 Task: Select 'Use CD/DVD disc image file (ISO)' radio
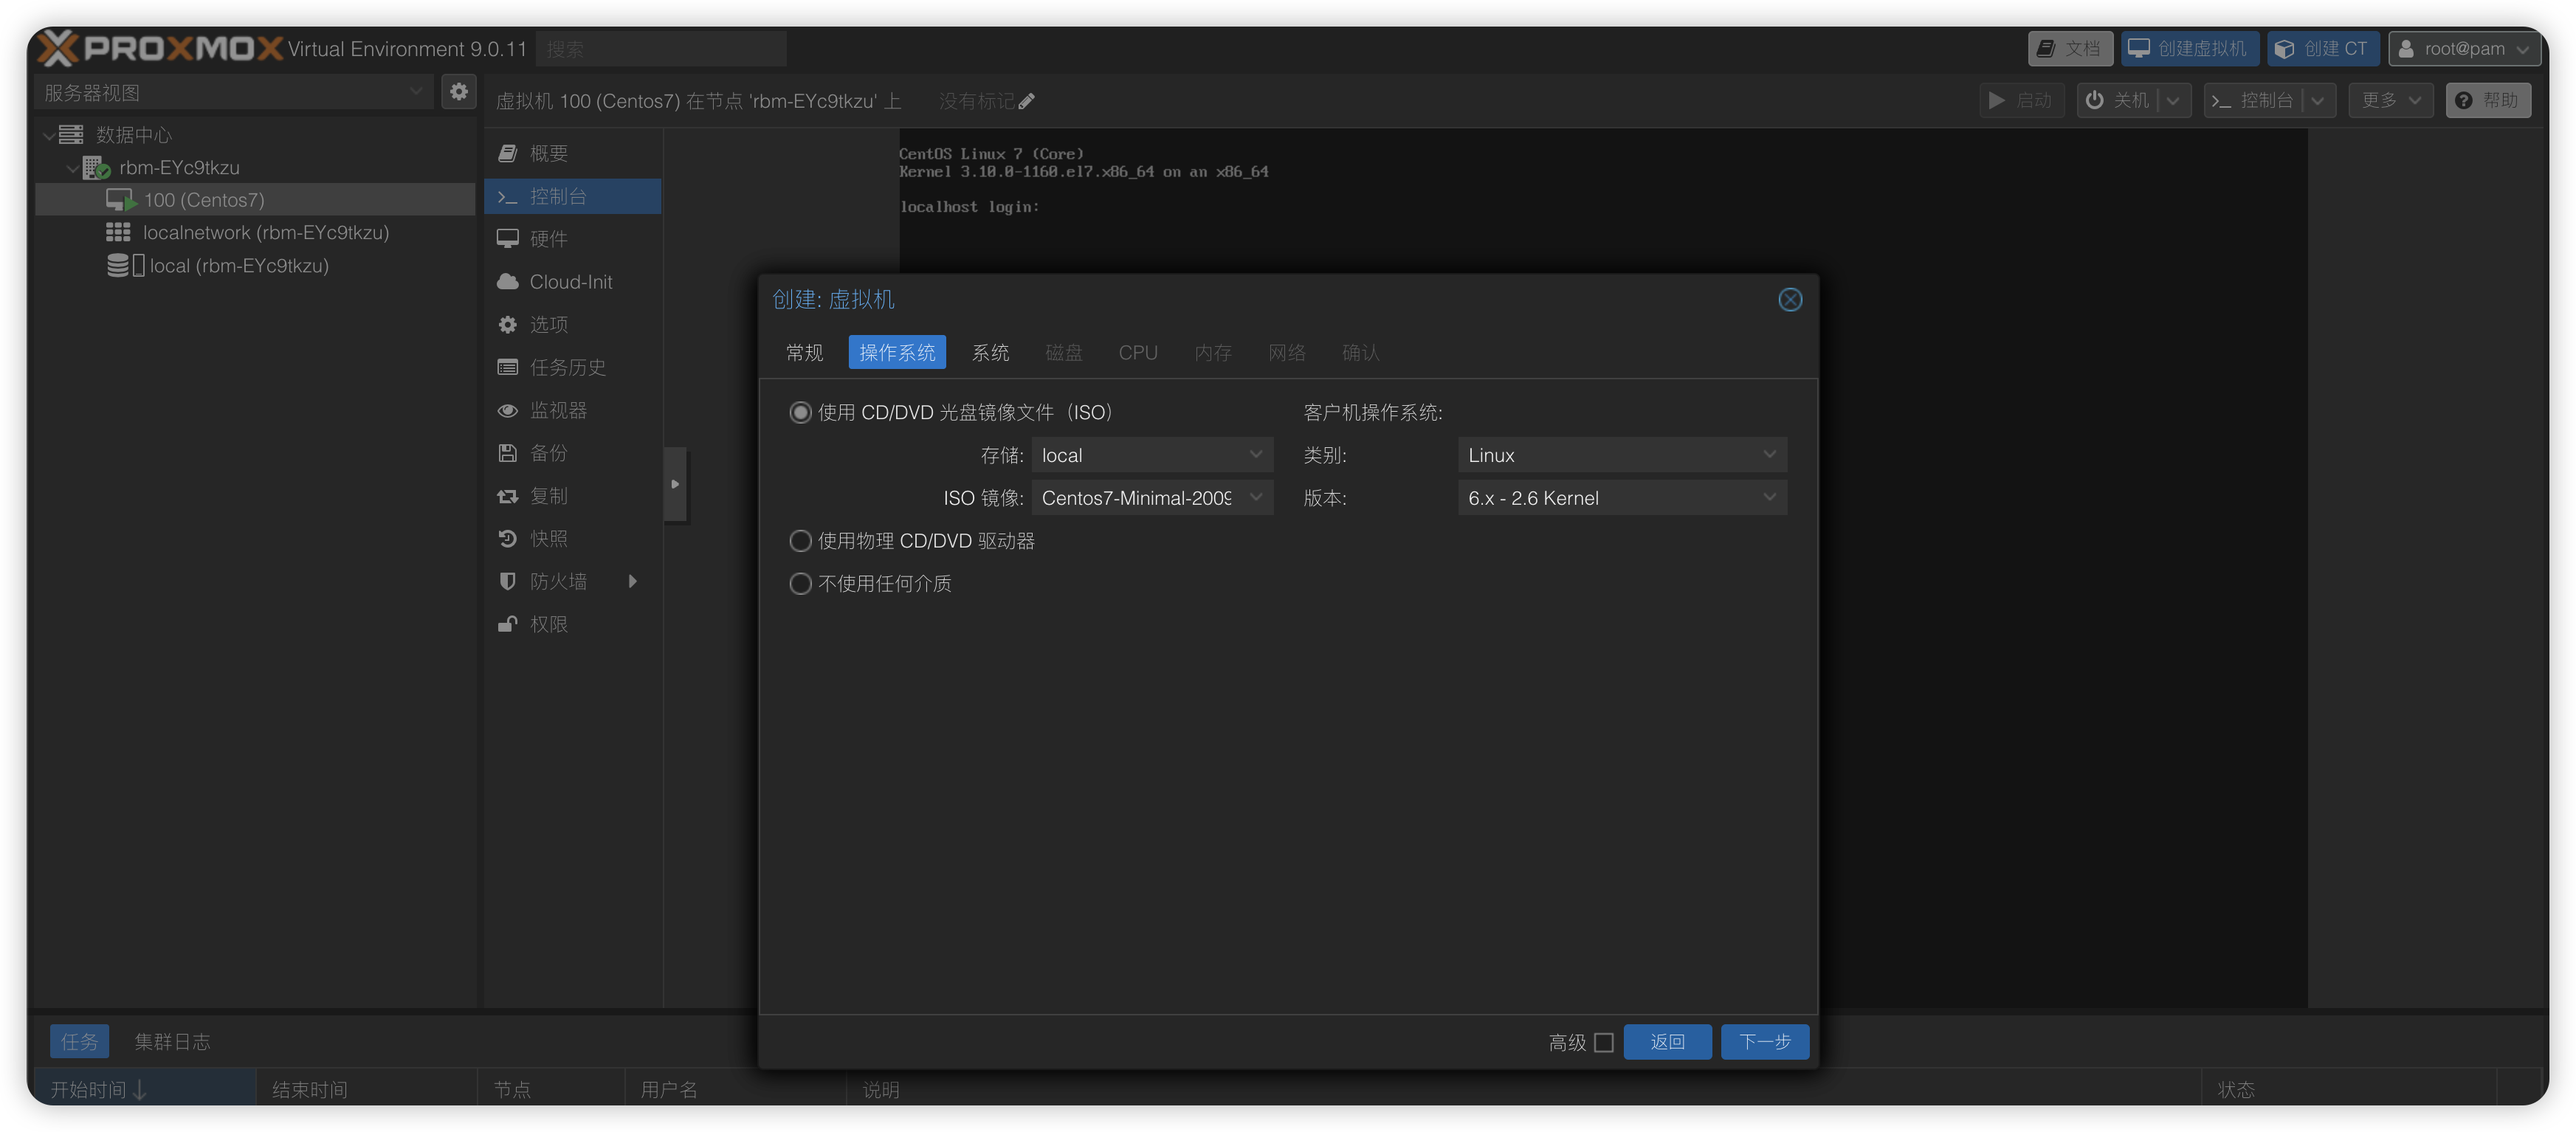(800, 412)
